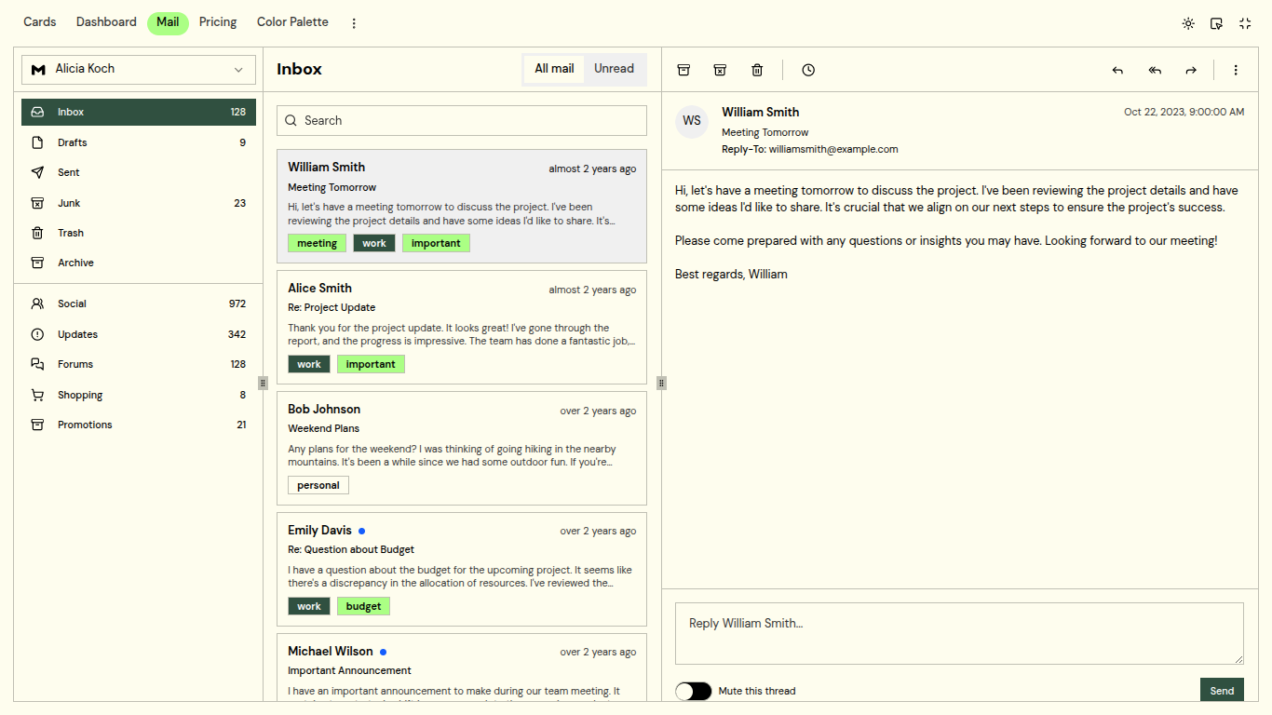This screenshot has height=715, width=1272.
Task: Click the Reply arrow icon
Action: click(x=1117, y=70)
